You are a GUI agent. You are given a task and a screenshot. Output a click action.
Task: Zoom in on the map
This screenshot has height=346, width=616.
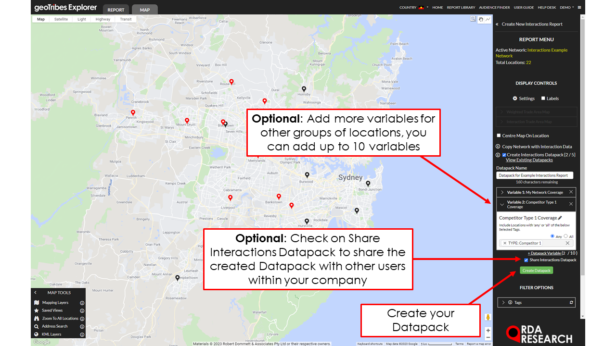tap(488, 331)
